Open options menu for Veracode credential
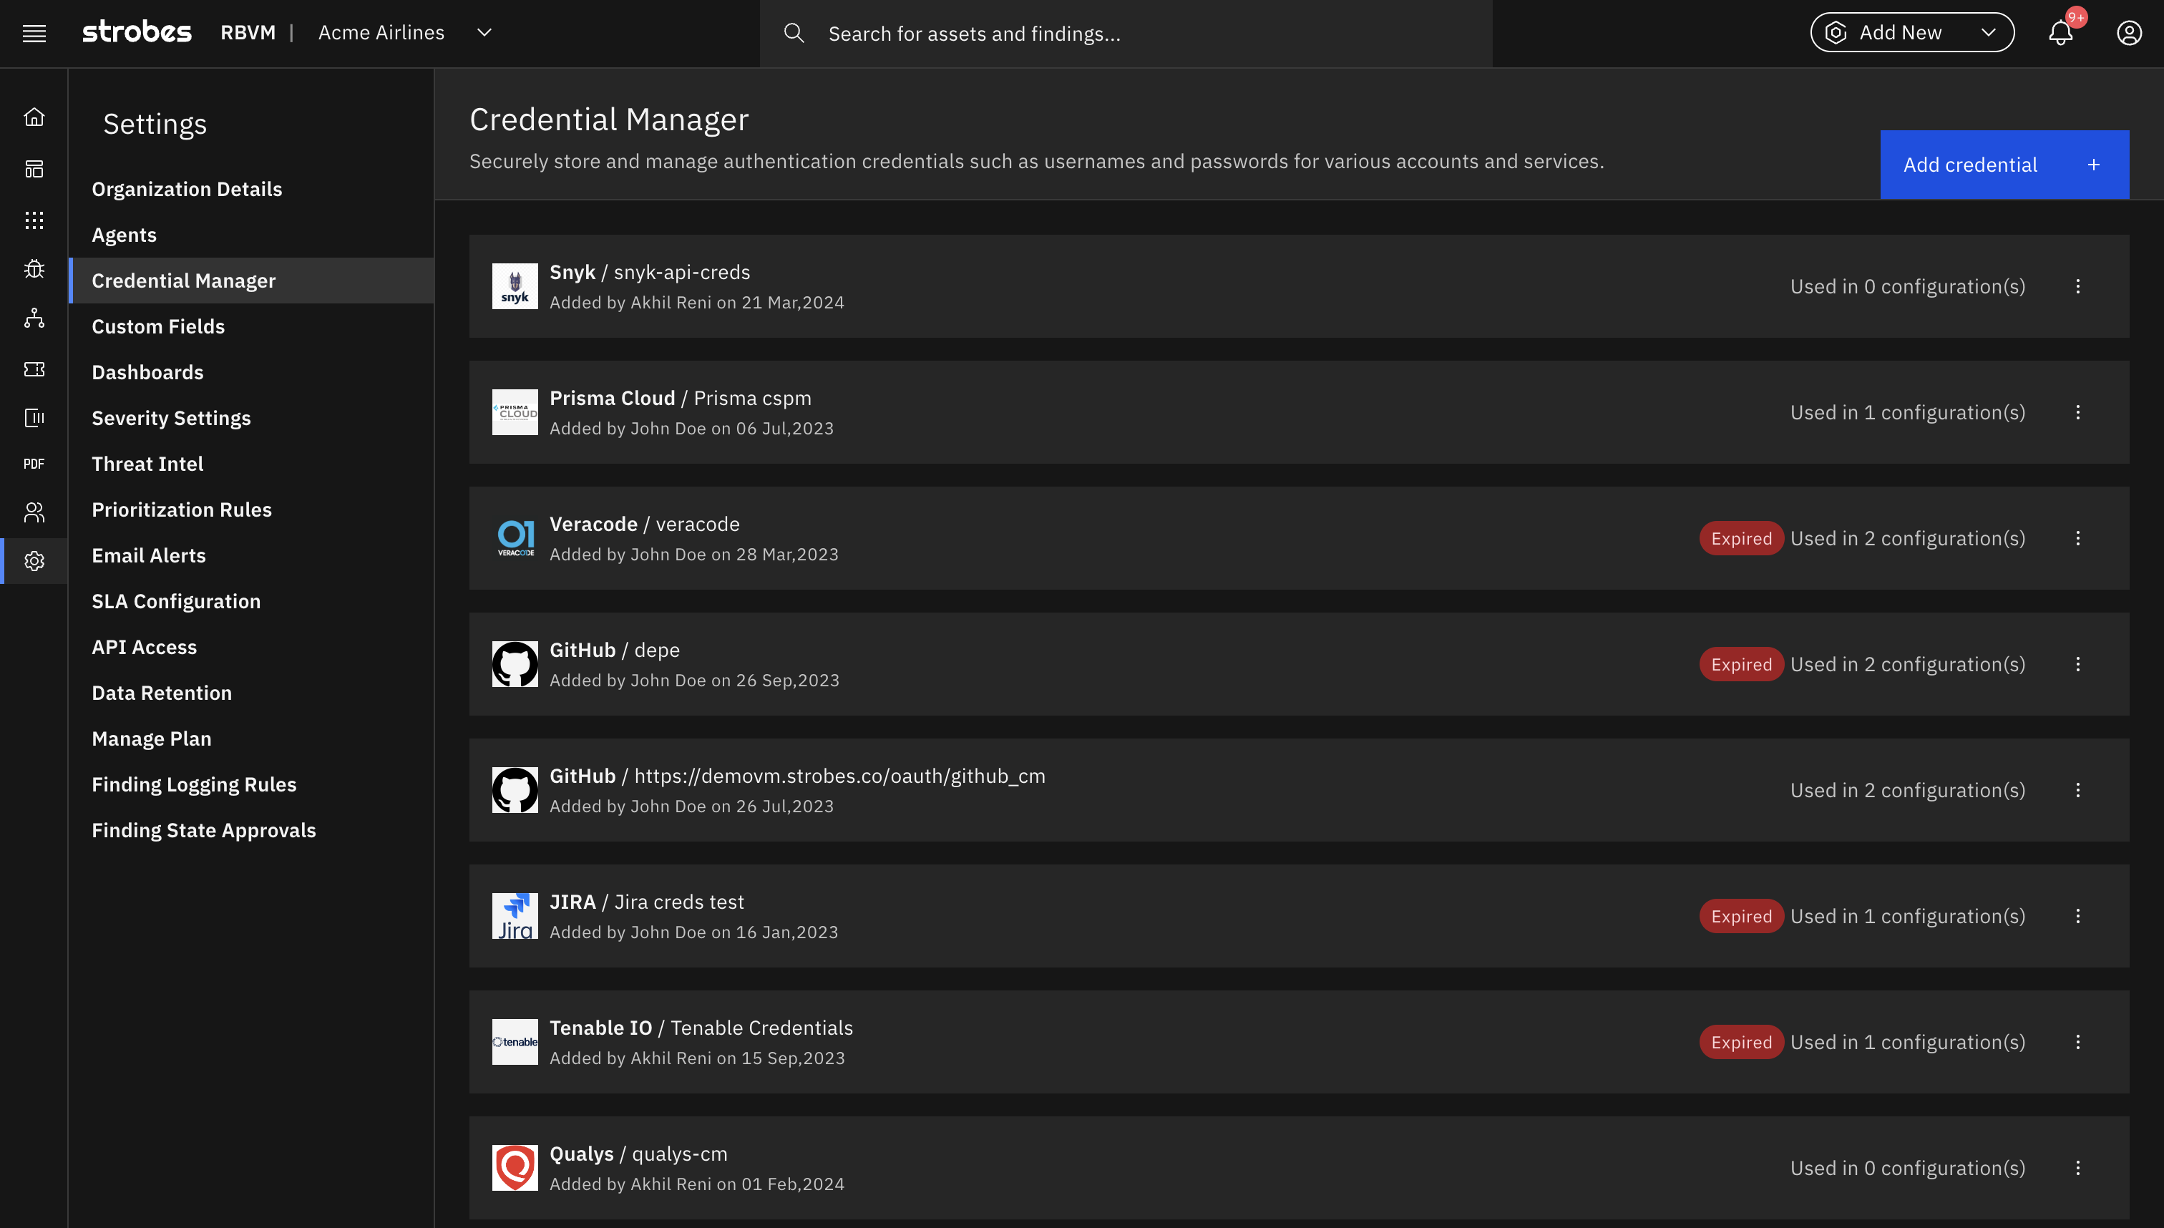 [2078, 538]
